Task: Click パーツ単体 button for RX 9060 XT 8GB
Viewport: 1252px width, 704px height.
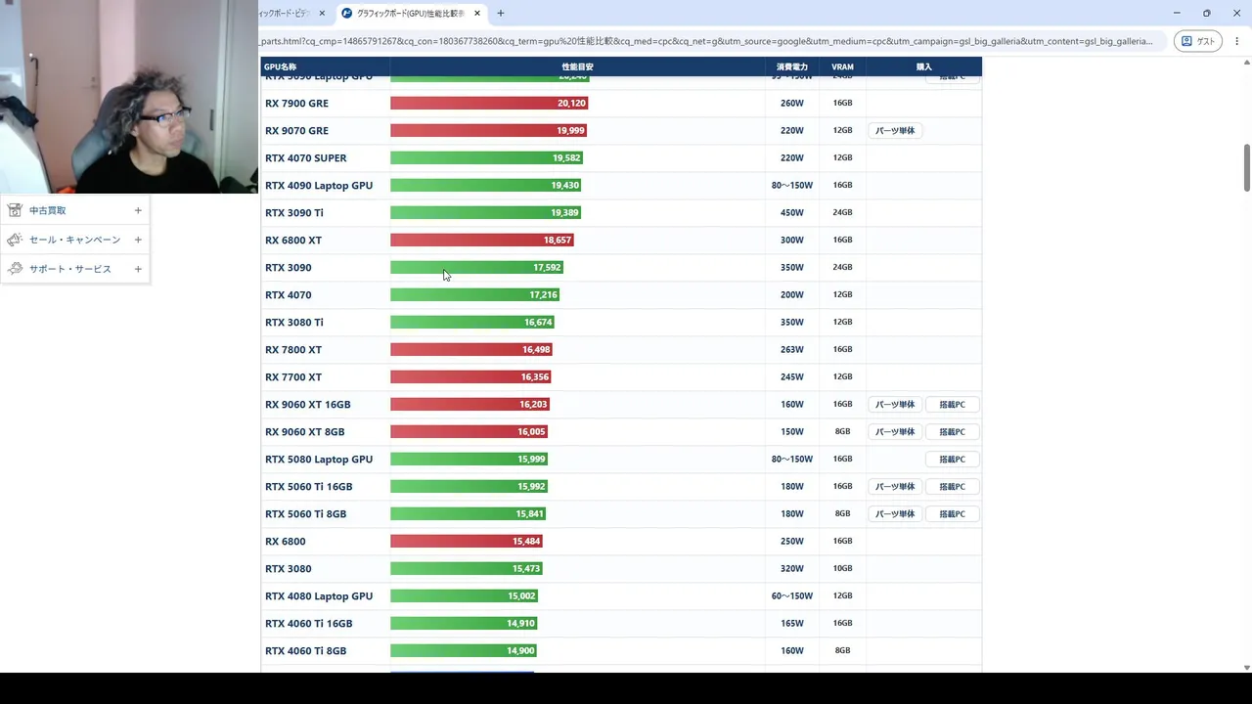Action: 895,432
